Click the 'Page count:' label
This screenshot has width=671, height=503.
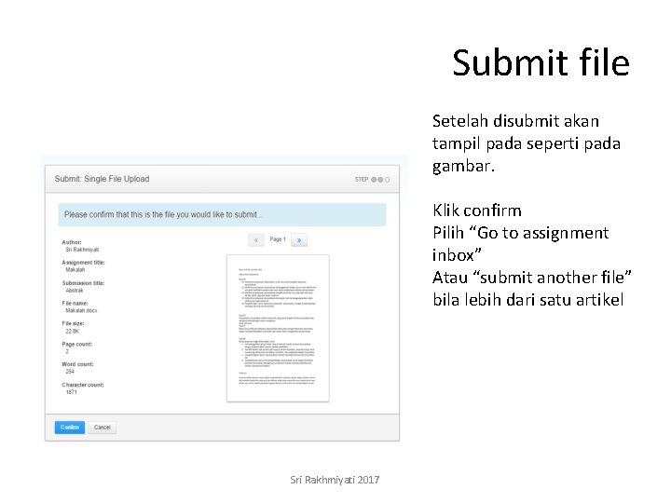click(x=77, y=344)
